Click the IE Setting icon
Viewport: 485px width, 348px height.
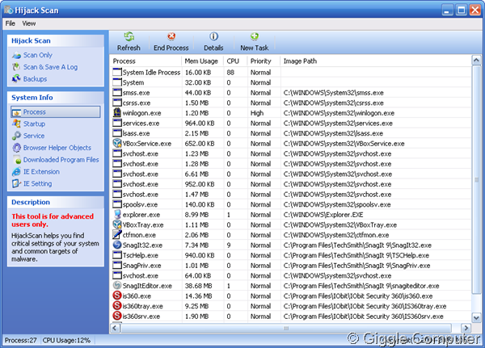16,183
